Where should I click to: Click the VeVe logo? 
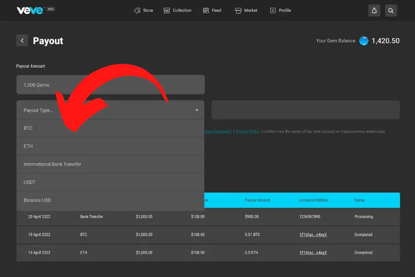(30, 10)
